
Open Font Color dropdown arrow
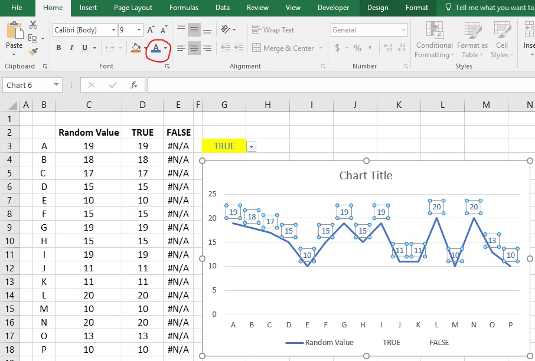click(x=166, y=48)
